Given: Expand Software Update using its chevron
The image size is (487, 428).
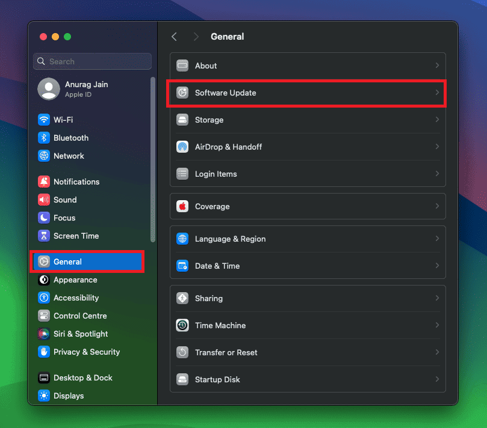Looking at the screenshot, I should (x=437, y=93).
